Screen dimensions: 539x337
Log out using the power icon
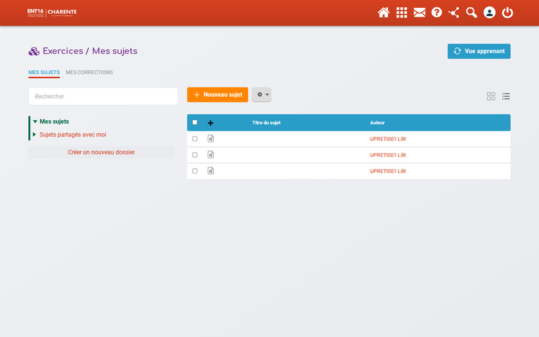(x=507, y=12)
